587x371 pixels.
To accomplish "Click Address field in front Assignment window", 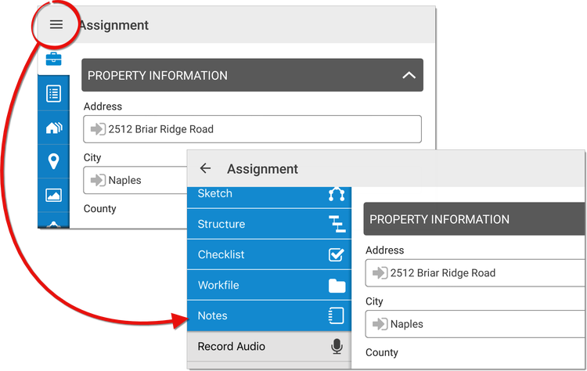I will tap(475, 273).
